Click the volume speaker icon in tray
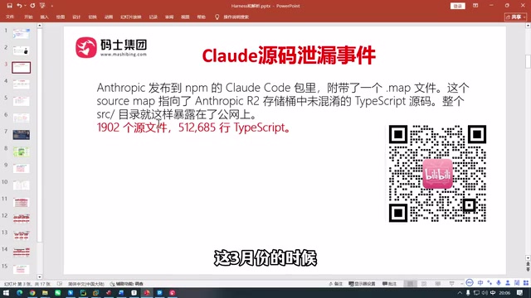 tap(485, 293)
